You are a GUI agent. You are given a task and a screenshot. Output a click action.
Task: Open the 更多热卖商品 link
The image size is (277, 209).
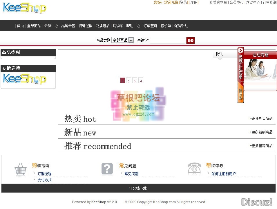[262, 119]
